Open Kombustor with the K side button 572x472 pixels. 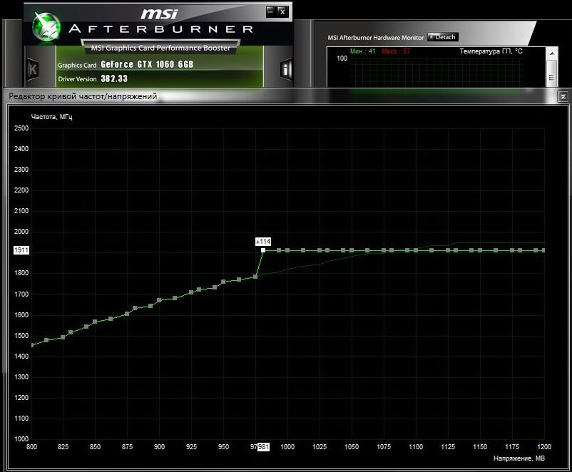[33, 69]
